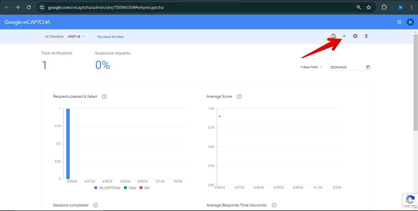Click the Total verifications value 1

point(44,65)
